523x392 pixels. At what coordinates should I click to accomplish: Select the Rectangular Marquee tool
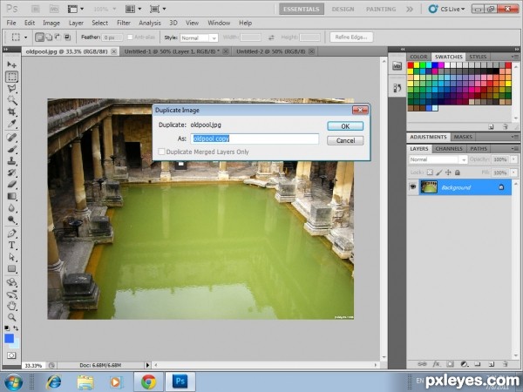point(11,77)
